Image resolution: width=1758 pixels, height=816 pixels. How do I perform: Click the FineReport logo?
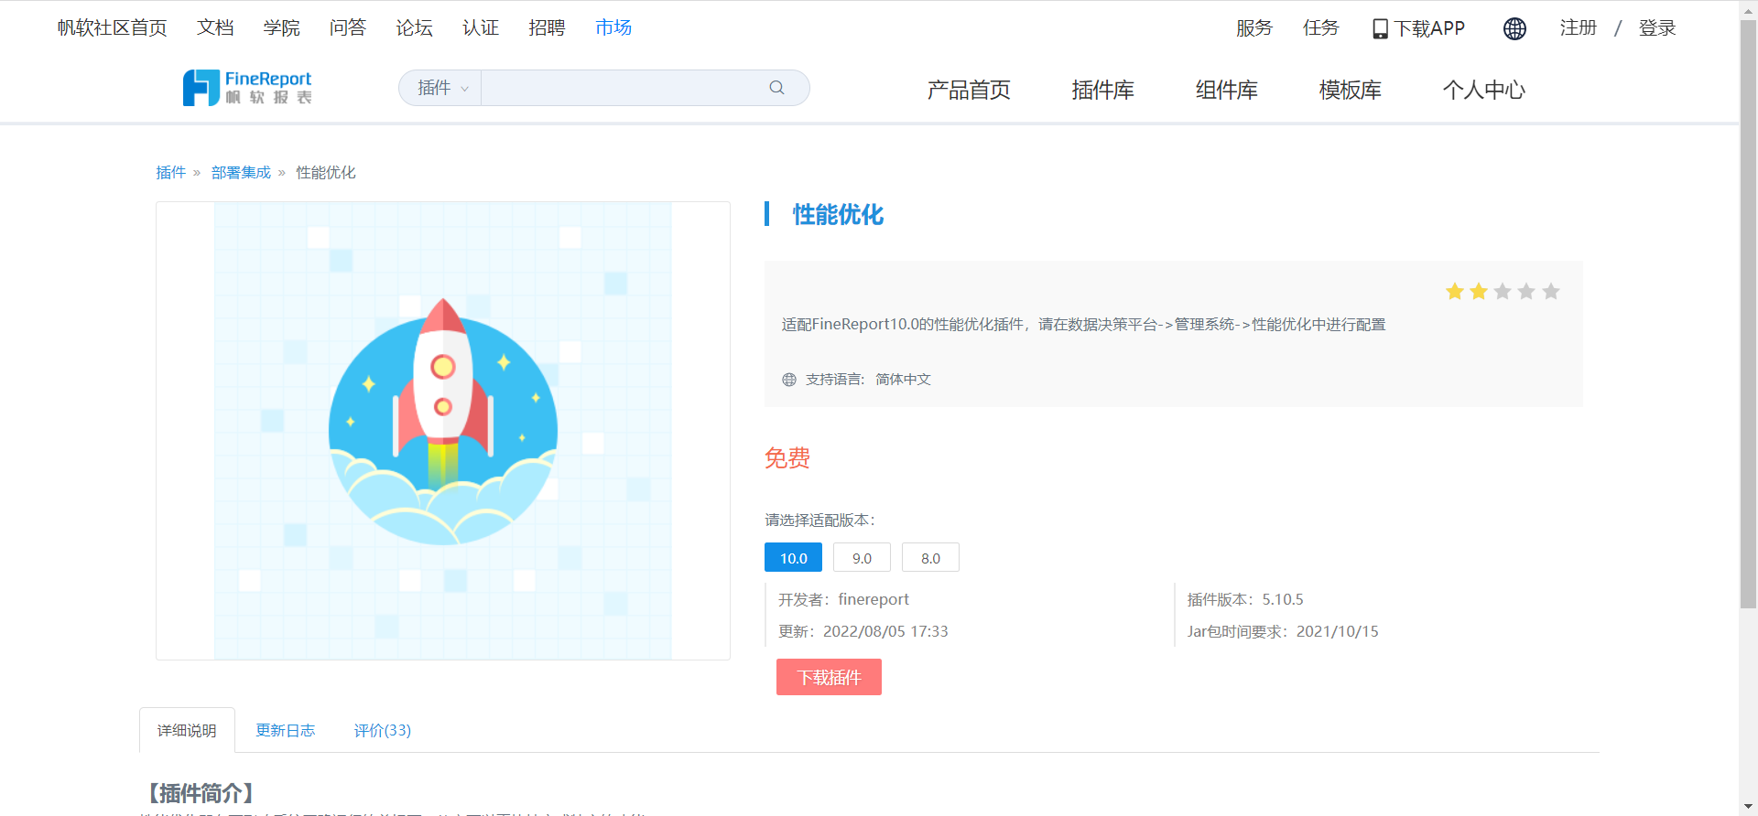point(247,88)
